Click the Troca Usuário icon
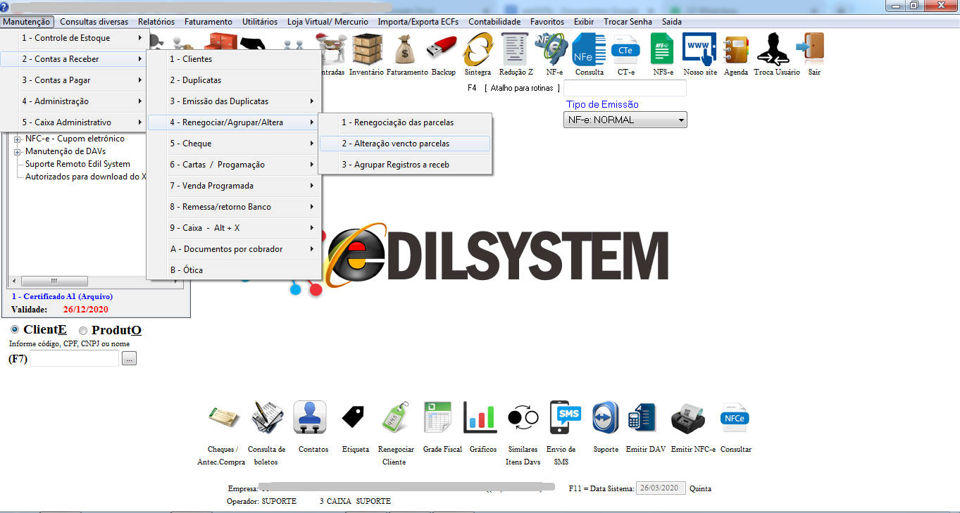The height and width of the screenshot is (513, 960). (776, 50)
